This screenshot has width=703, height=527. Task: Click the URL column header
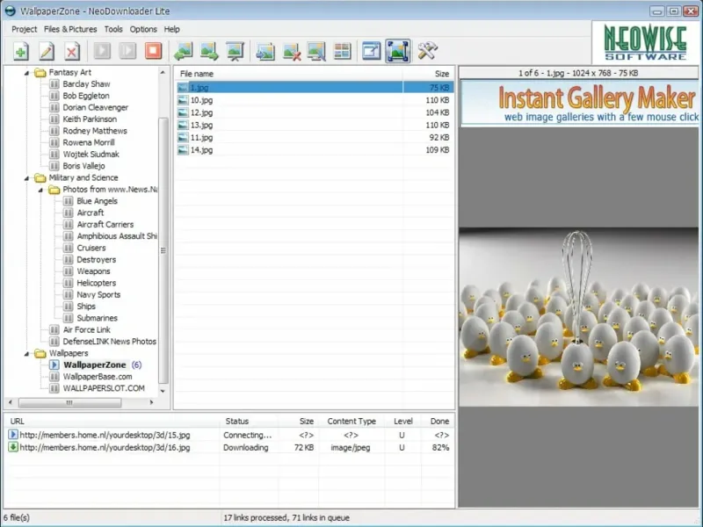pyautogui.click(x=112, y=422)
